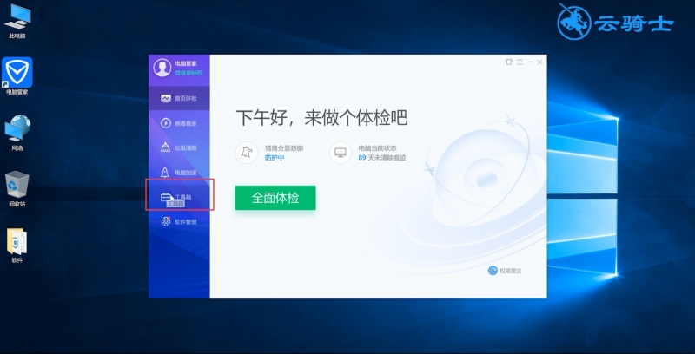Screen dimensions: 695x354
Task: Minimize the 电脑管家 window
Action: 530,62
